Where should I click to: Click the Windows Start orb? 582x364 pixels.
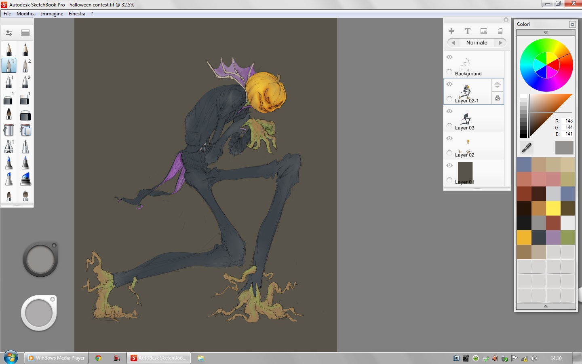pyautogui.click(x=11, y=358)
